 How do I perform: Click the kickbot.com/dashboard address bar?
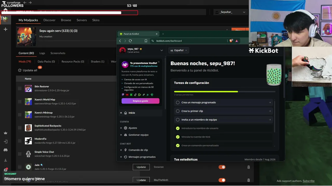tap(189, 41)
